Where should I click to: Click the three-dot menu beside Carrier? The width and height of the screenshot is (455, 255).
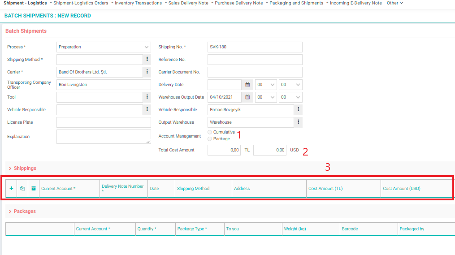pyautogui.click(x=147, y=72)
